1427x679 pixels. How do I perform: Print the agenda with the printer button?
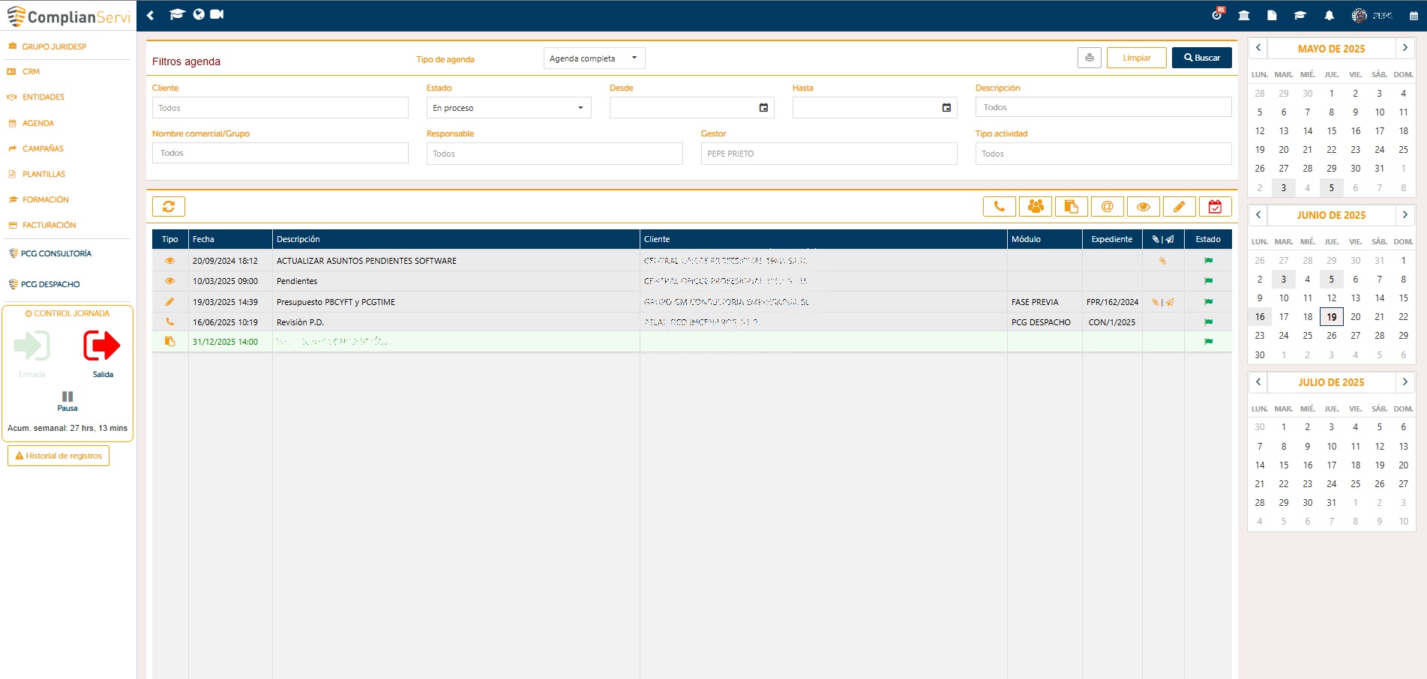pyautogui.click(x=1090, y=58)
